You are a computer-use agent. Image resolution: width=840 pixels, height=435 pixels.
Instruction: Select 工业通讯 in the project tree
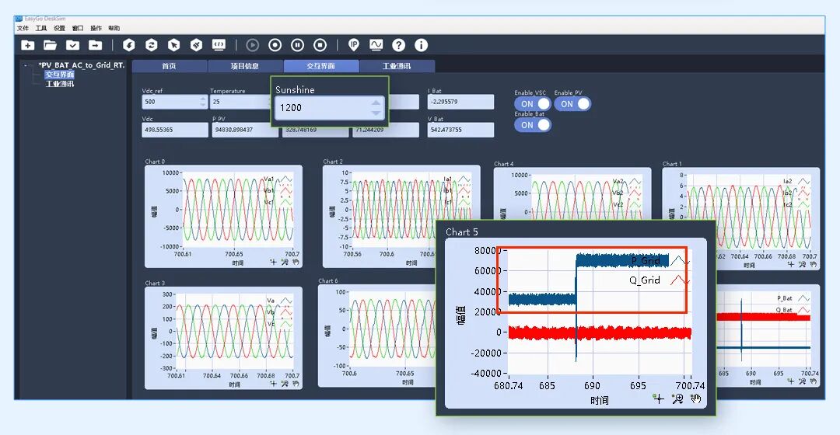coord(59,84)
